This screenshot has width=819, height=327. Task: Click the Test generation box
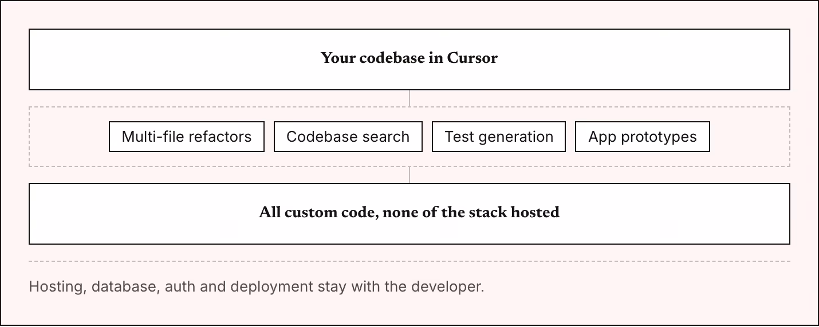point(499,137)
